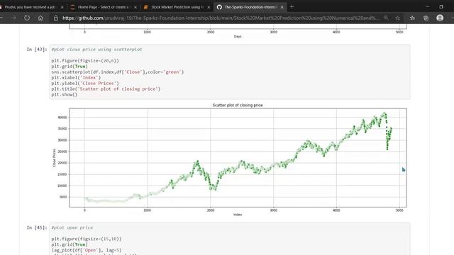Click the 'plt.grid(True)' line in cell 43
The height and width of the screenshot is (255, 454).
pyautogui.click(x=70, y=67)
